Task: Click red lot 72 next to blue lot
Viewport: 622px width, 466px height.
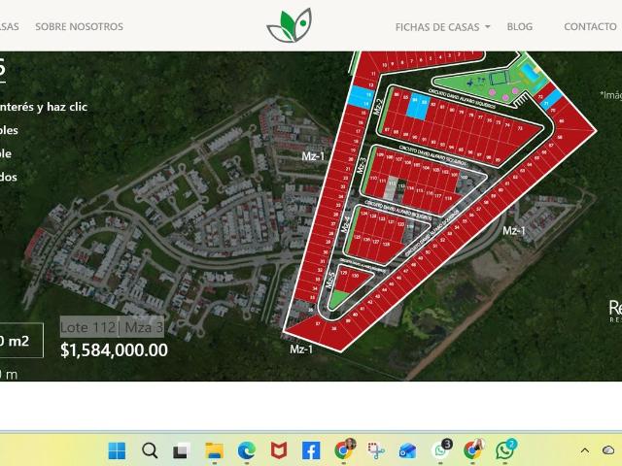Action: 544,93
